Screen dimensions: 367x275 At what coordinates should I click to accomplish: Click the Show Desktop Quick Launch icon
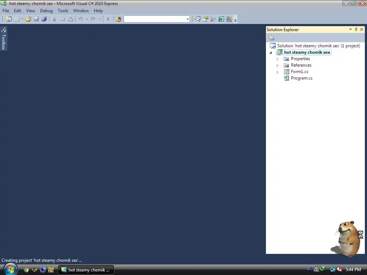click(43, 270)
